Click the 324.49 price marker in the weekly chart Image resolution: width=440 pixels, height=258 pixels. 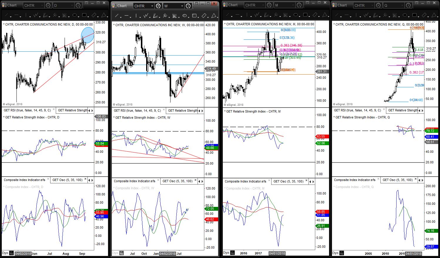[211, 69]
